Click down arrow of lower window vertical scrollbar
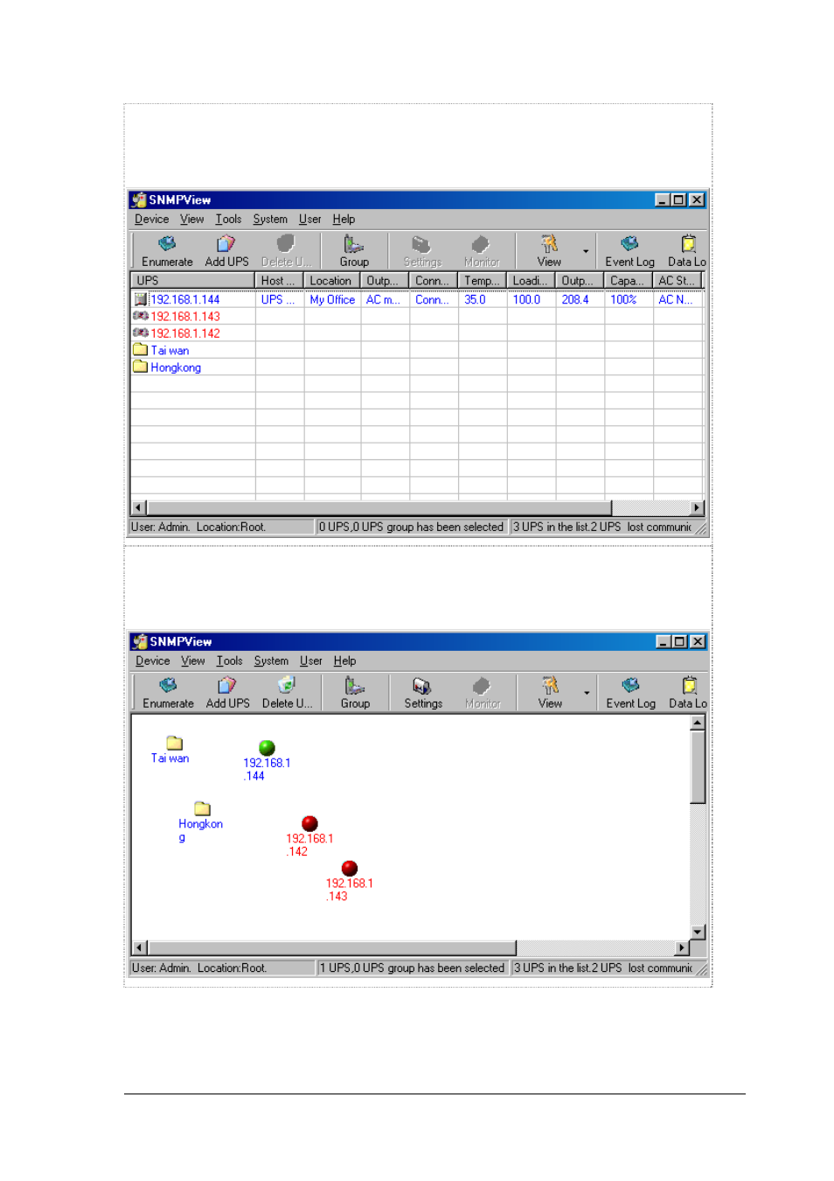The width and height of the screenshot is (834, 1181). 698,932
